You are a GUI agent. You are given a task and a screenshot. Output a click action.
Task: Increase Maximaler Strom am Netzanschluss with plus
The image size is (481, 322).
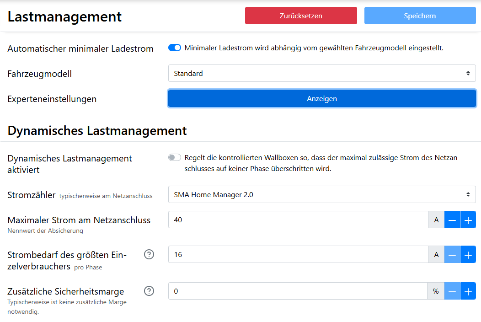(x=468, y=220)
